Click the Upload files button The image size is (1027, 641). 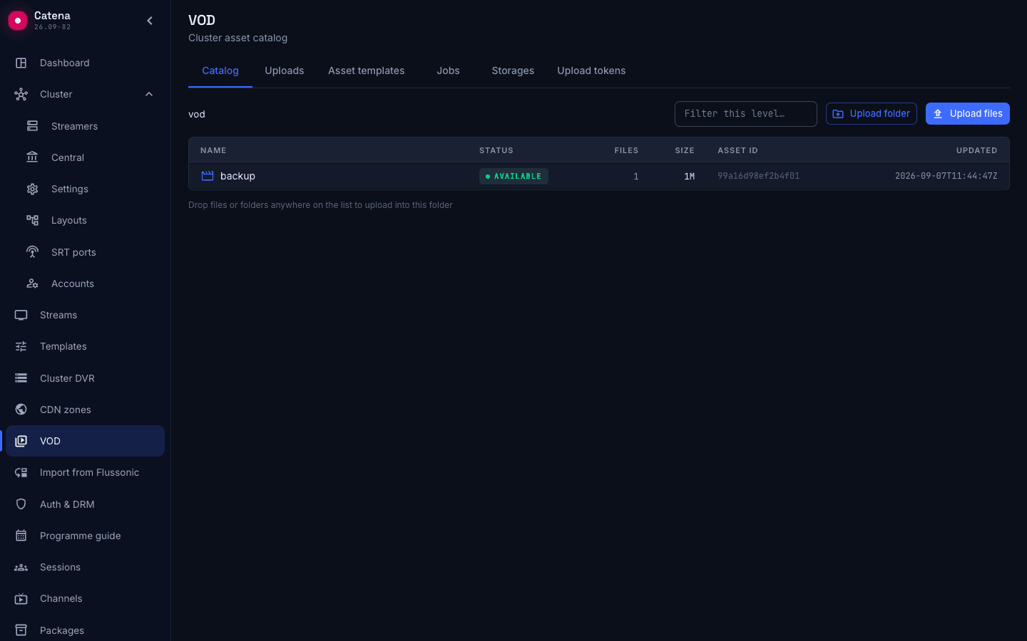(968, 114)
